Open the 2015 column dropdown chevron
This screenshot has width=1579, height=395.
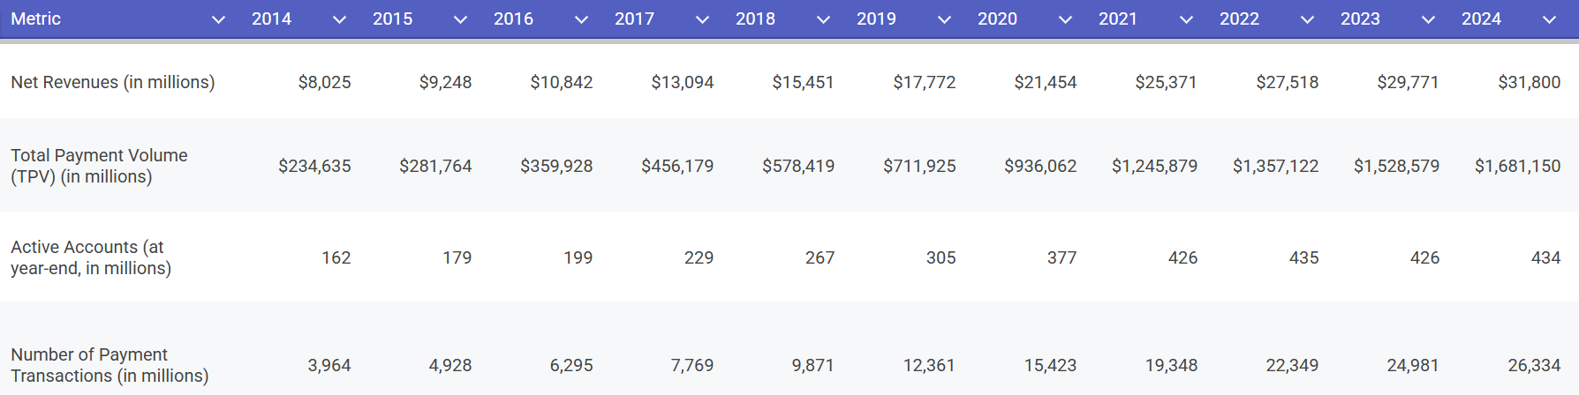click(x=460, y=19)
